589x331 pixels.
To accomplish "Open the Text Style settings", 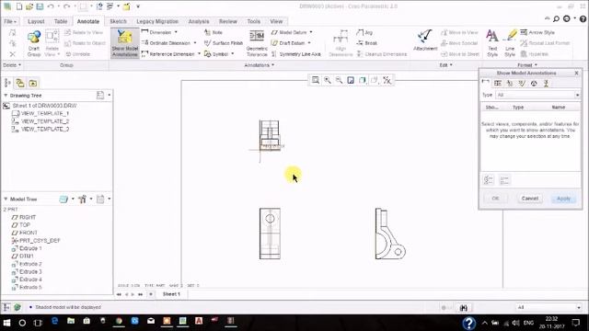I will [x=492, y=43].
